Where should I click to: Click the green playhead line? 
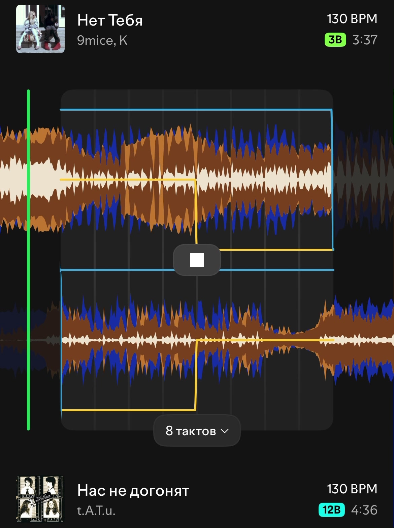click(x=28, y=260)
